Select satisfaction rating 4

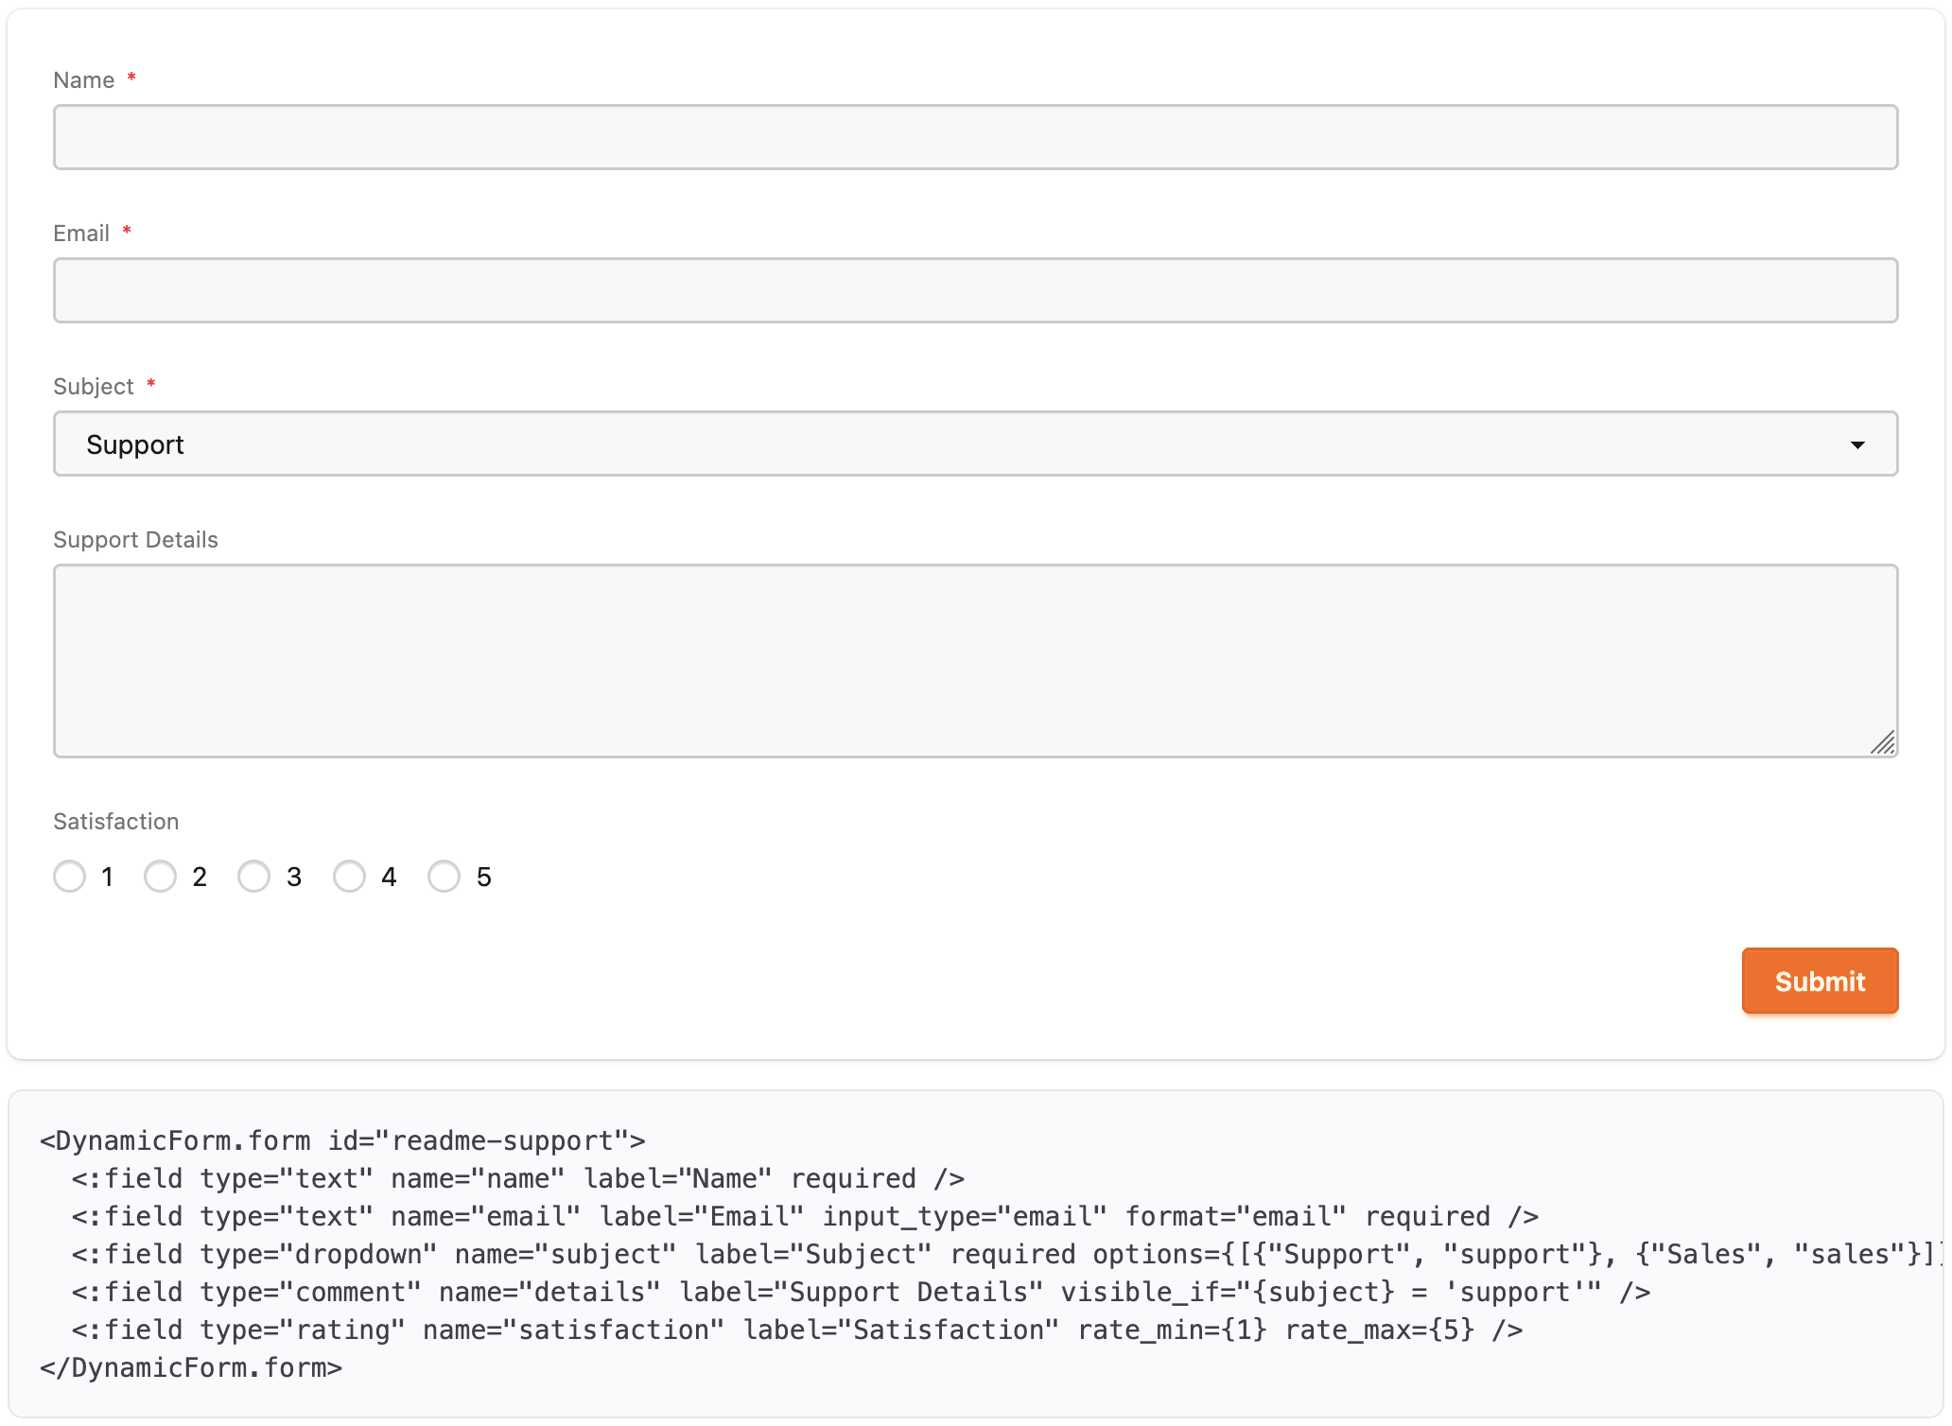pyautogui.click(x=349, y=877)
